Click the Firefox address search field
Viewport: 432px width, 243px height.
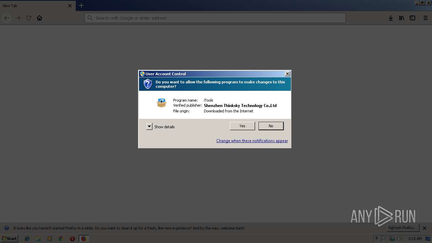[x=215, y=18]
